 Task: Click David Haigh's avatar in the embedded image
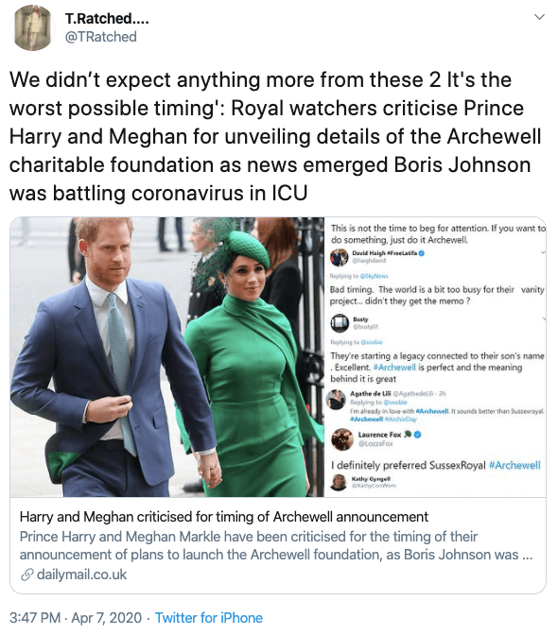(x=340, y=257)
